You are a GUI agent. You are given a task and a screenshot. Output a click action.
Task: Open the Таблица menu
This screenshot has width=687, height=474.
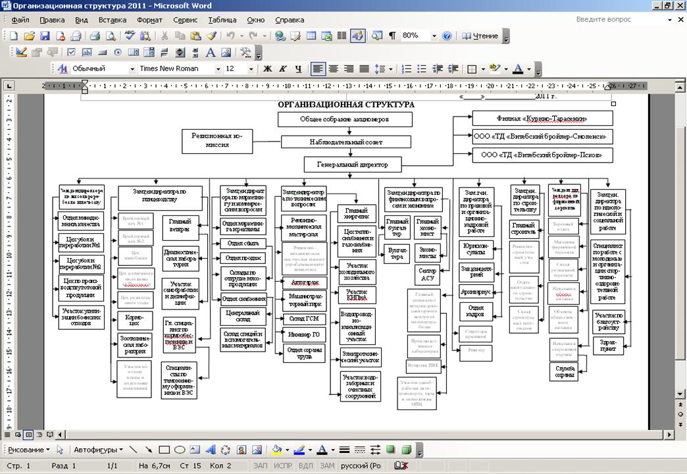coord(222,20)
